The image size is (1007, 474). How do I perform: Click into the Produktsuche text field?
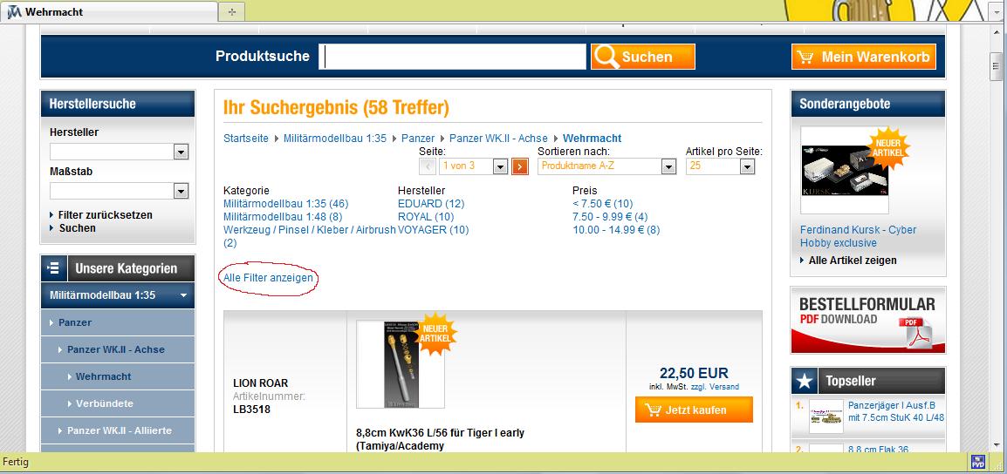pyautogui.click(x=452, y=57)
